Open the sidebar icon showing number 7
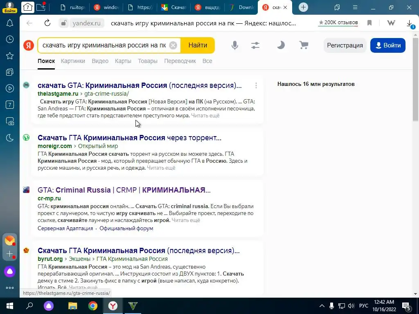The width and height of the screenshot is (419, 314). [x=10, y=105]
